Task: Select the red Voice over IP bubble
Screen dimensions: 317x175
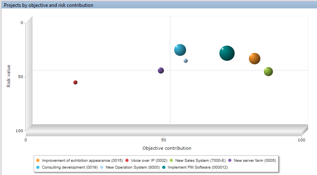Action: [75, 82]
